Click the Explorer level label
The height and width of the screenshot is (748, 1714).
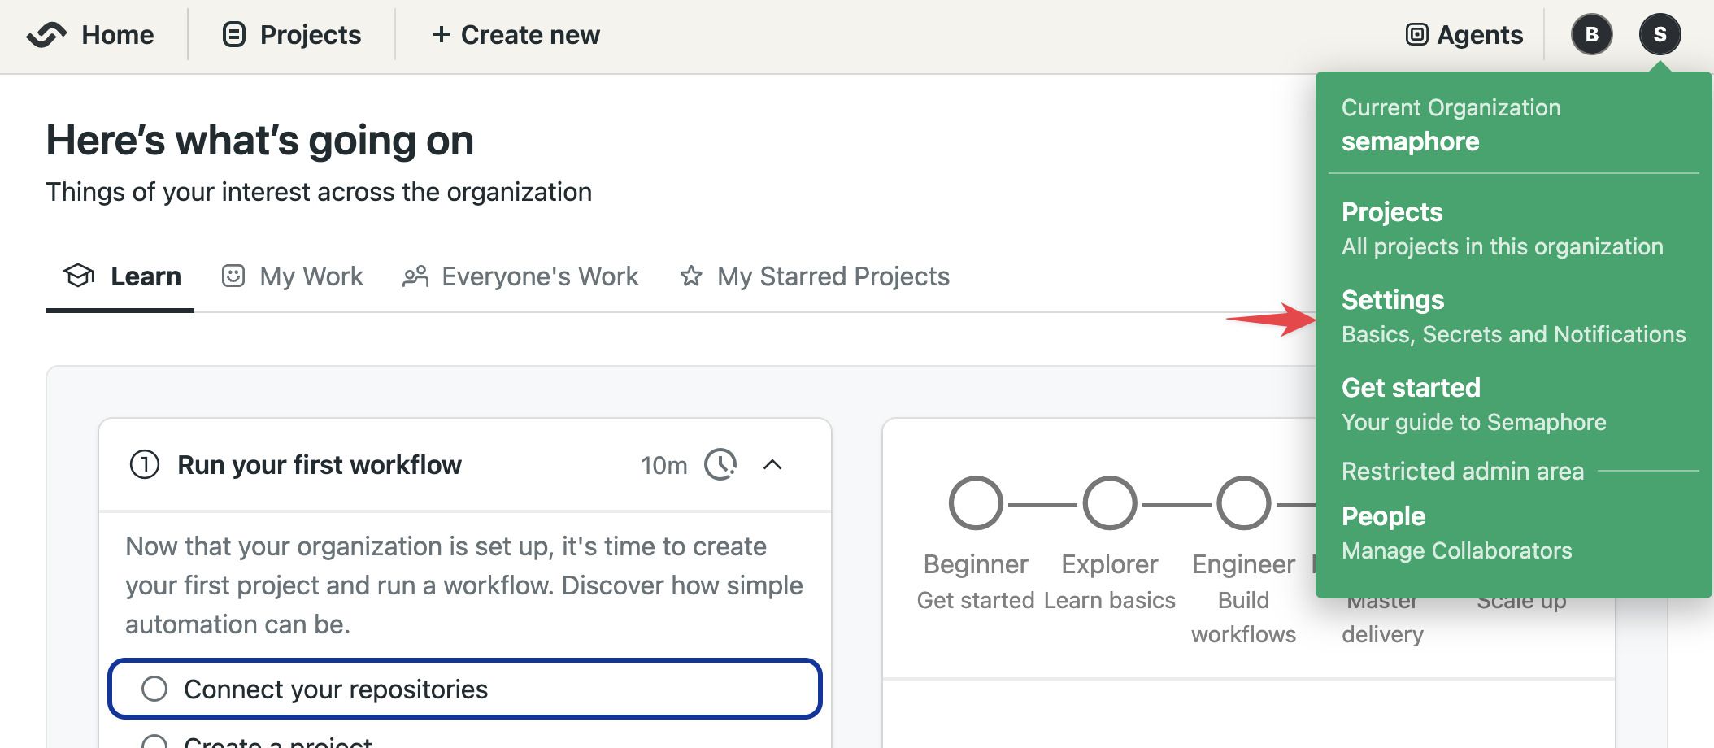pyautogui.click(x=1110, y=564)
